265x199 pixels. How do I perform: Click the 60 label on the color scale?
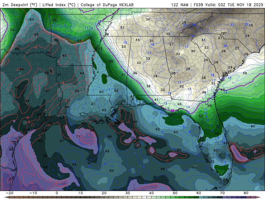[199, 193]
